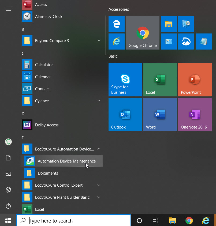
Task: Expand the Start menu hamburger
Action: pos(8,9)
